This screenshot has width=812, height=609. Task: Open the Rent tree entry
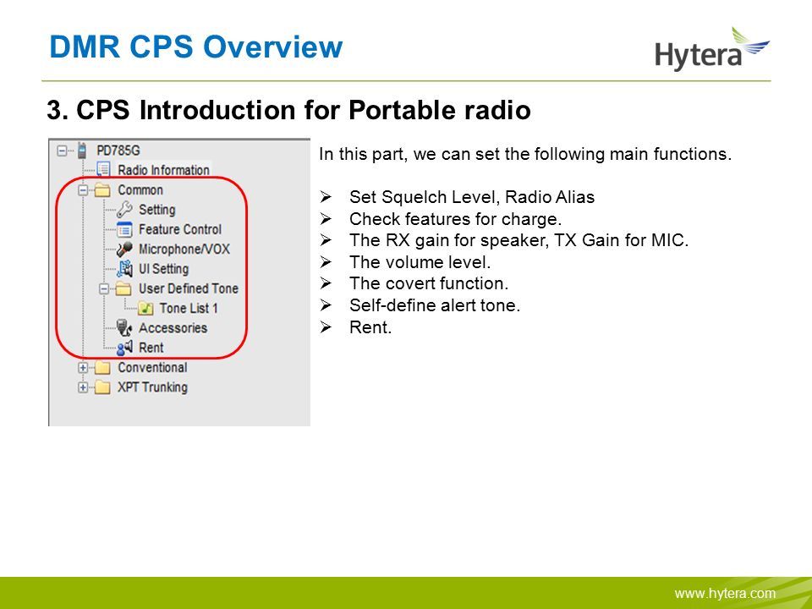[151, 348]
